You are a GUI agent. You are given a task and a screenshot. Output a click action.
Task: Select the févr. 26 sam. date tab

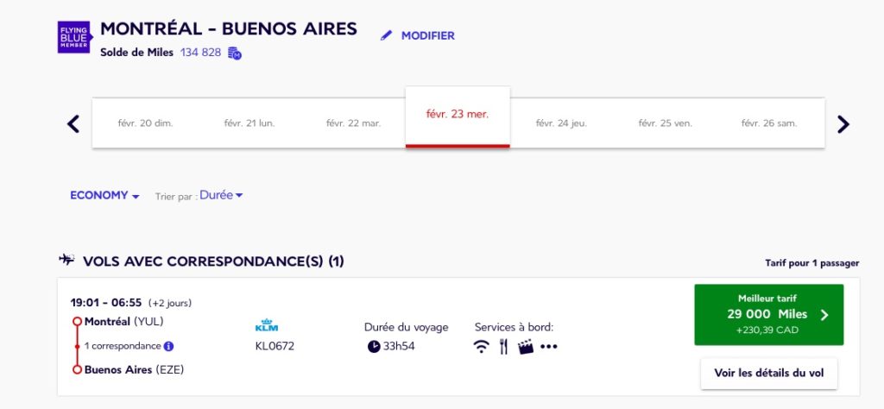point(768,123)
